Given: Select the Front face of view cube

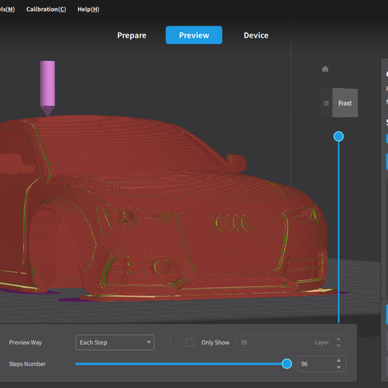Looking at the screenshot, I should (x=345, y=103).
